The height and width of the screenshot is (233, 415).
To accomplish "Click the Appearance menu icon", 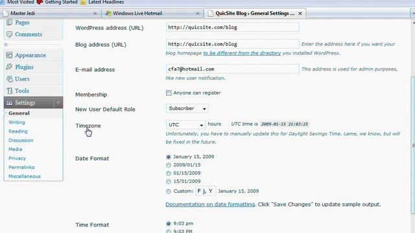I will point(9,55).
